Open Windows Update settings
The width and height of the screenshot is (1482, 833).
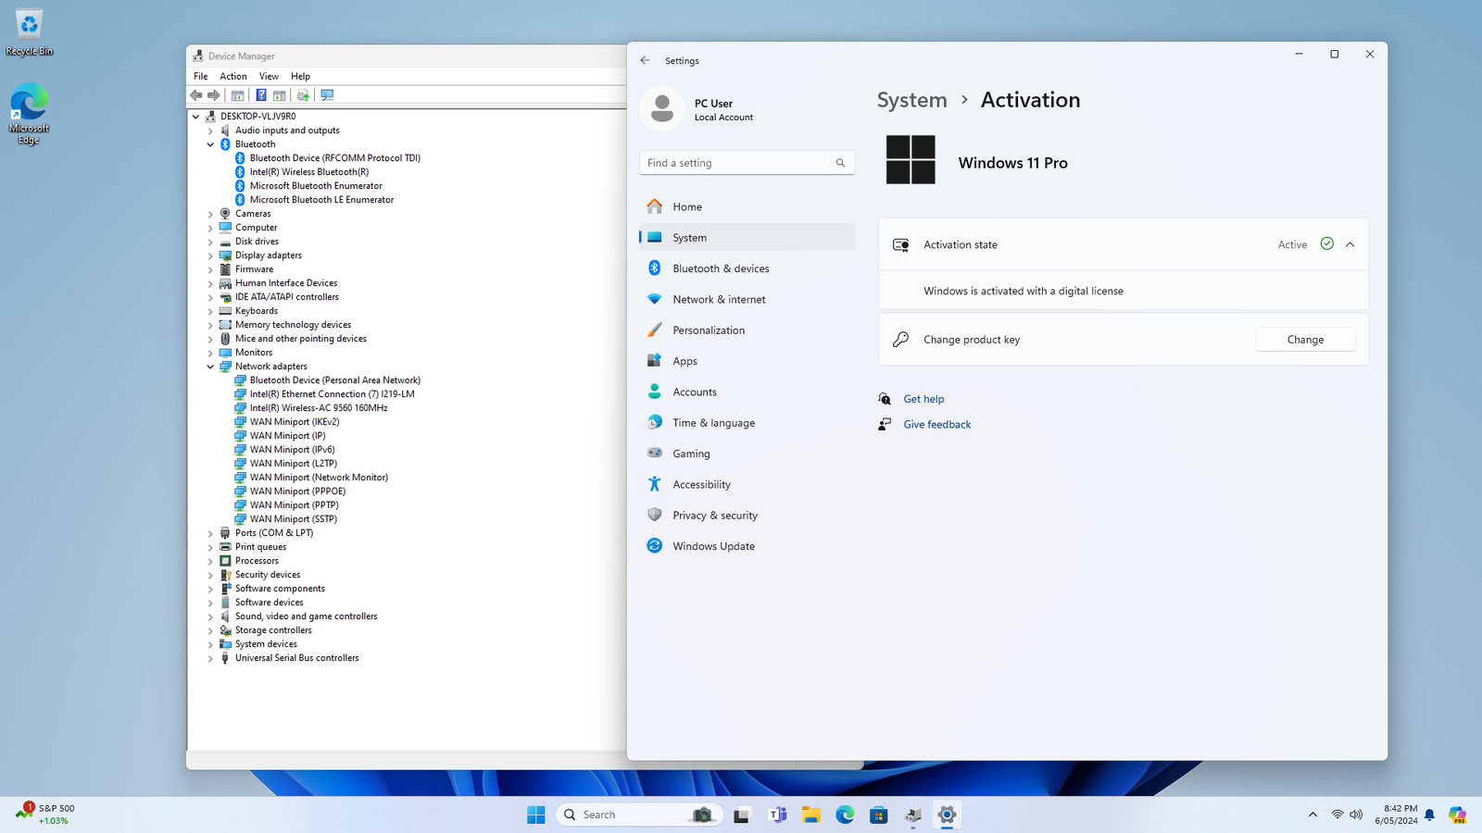[x=747, y=546]
